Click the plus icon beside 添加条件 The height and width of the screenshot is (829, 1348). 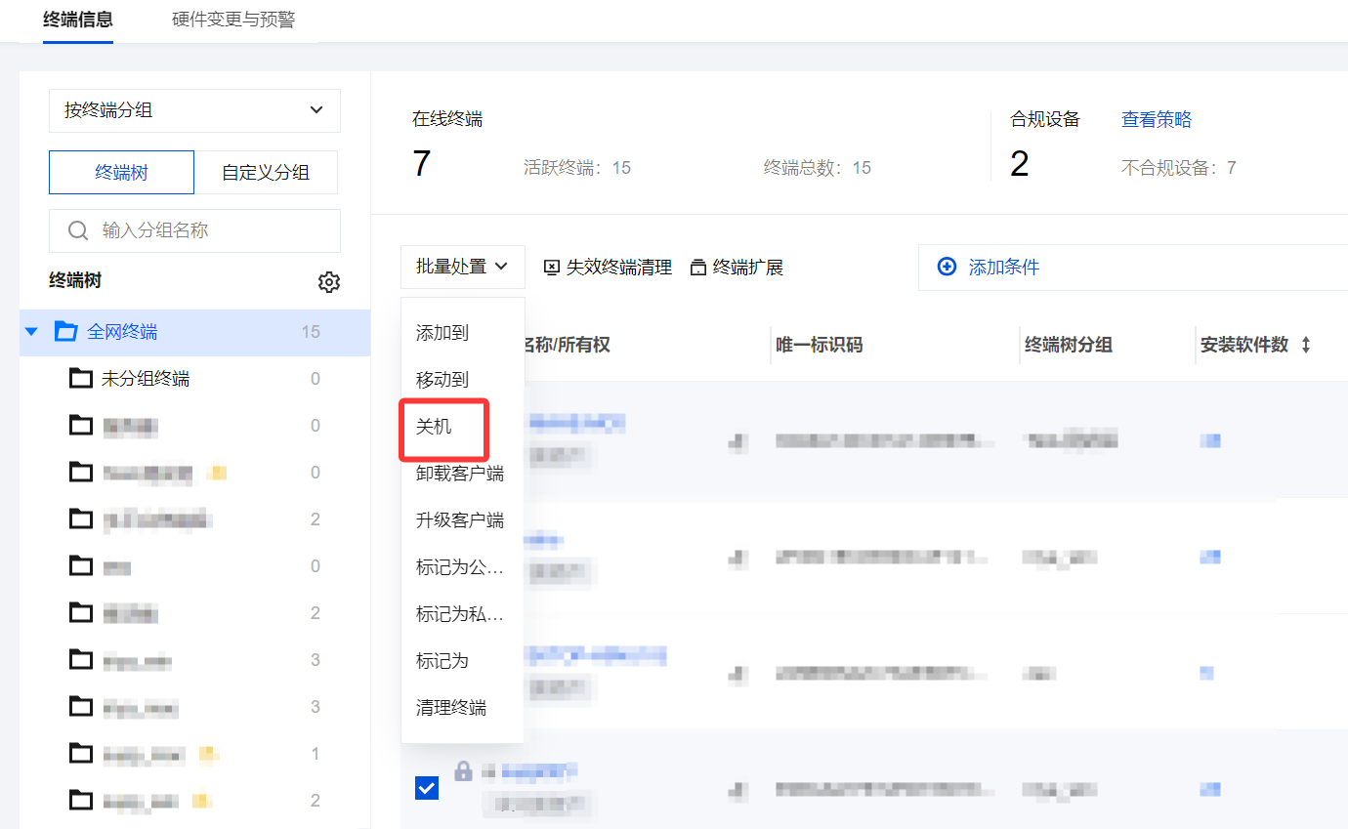[x=947, y=267]
